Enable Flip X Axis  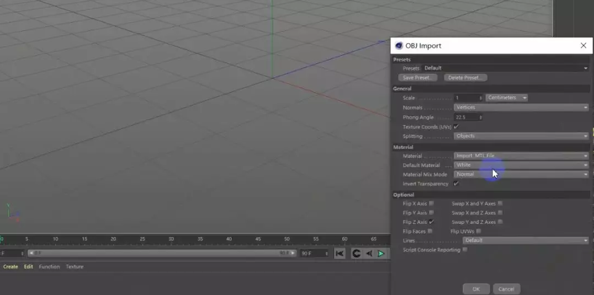click(x=431, y=203)
